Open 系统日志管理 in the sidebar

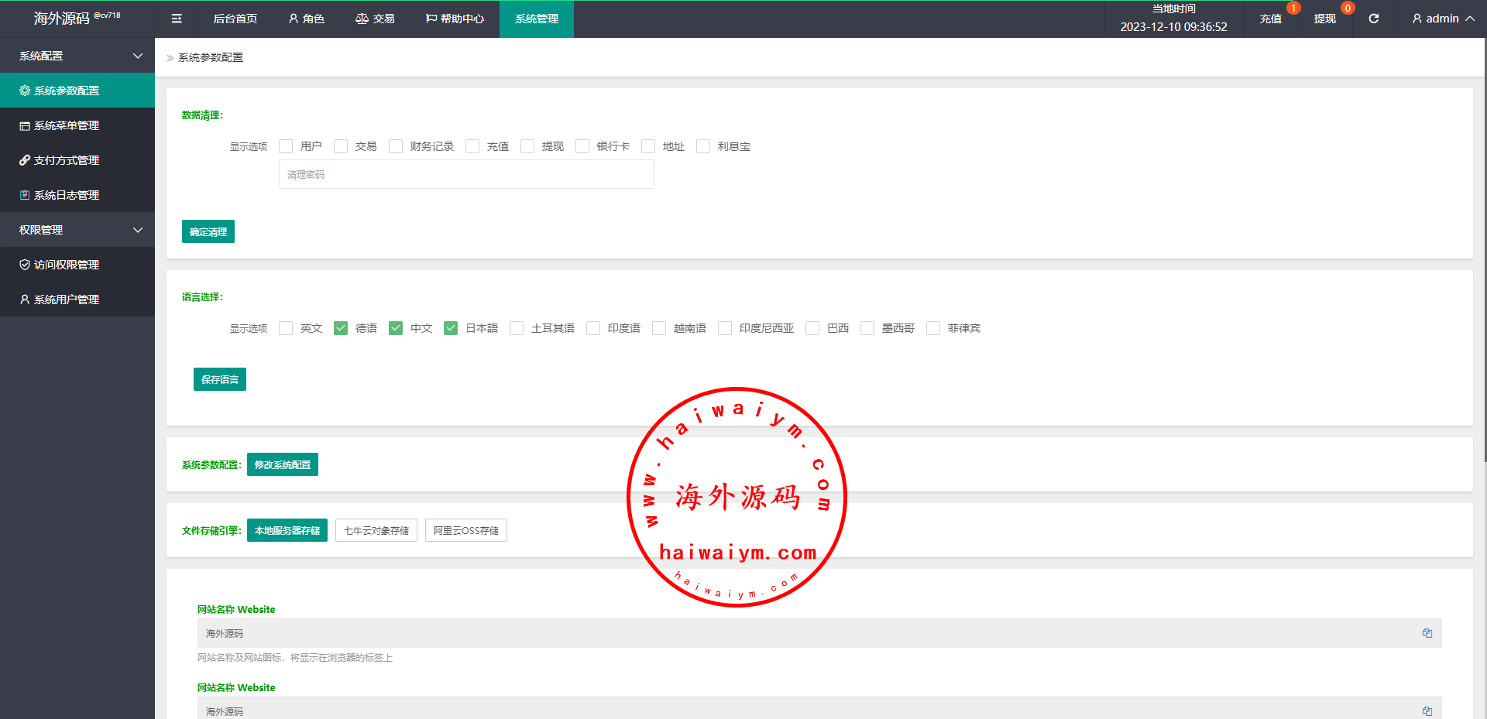point(67,195)
